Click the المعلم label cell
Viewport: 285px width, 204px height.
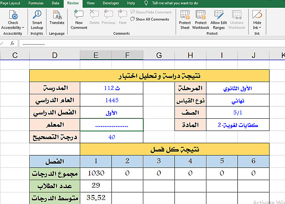pos(55,125)
